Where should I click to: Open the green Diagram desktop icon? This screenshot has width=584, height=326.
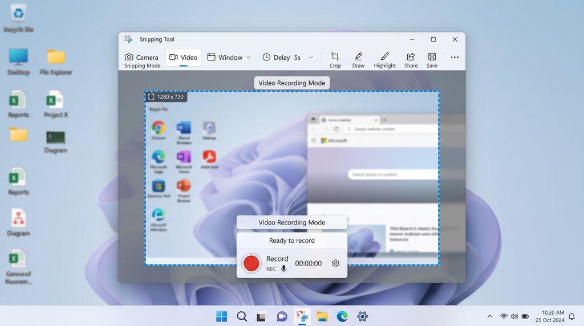[x=55, y=142]
